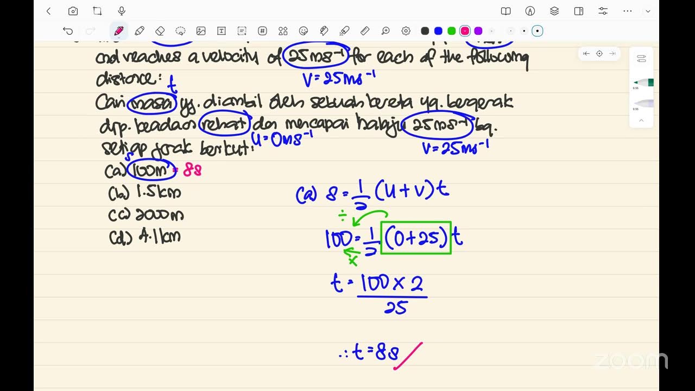Jump to first page arrow

(x=586, y=53)
